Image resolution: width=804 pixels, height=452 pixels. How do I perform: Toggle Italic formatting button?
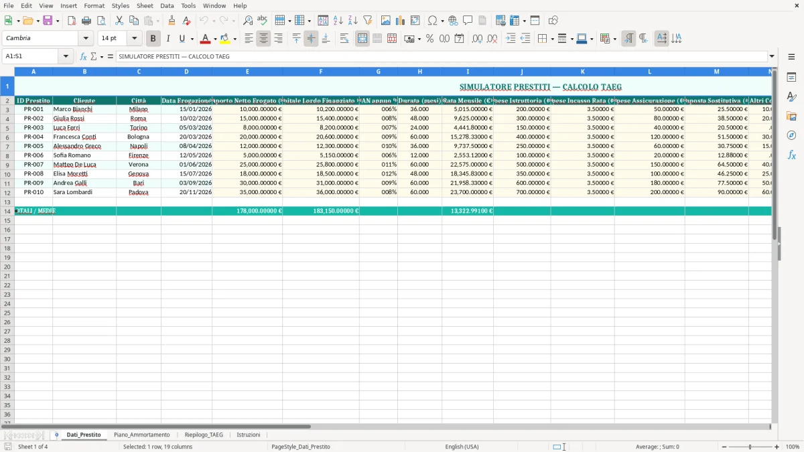point(168,39)
